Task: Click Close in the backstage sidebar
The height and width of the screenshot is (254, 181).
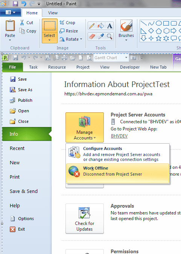Action: [x=19, y=121]
